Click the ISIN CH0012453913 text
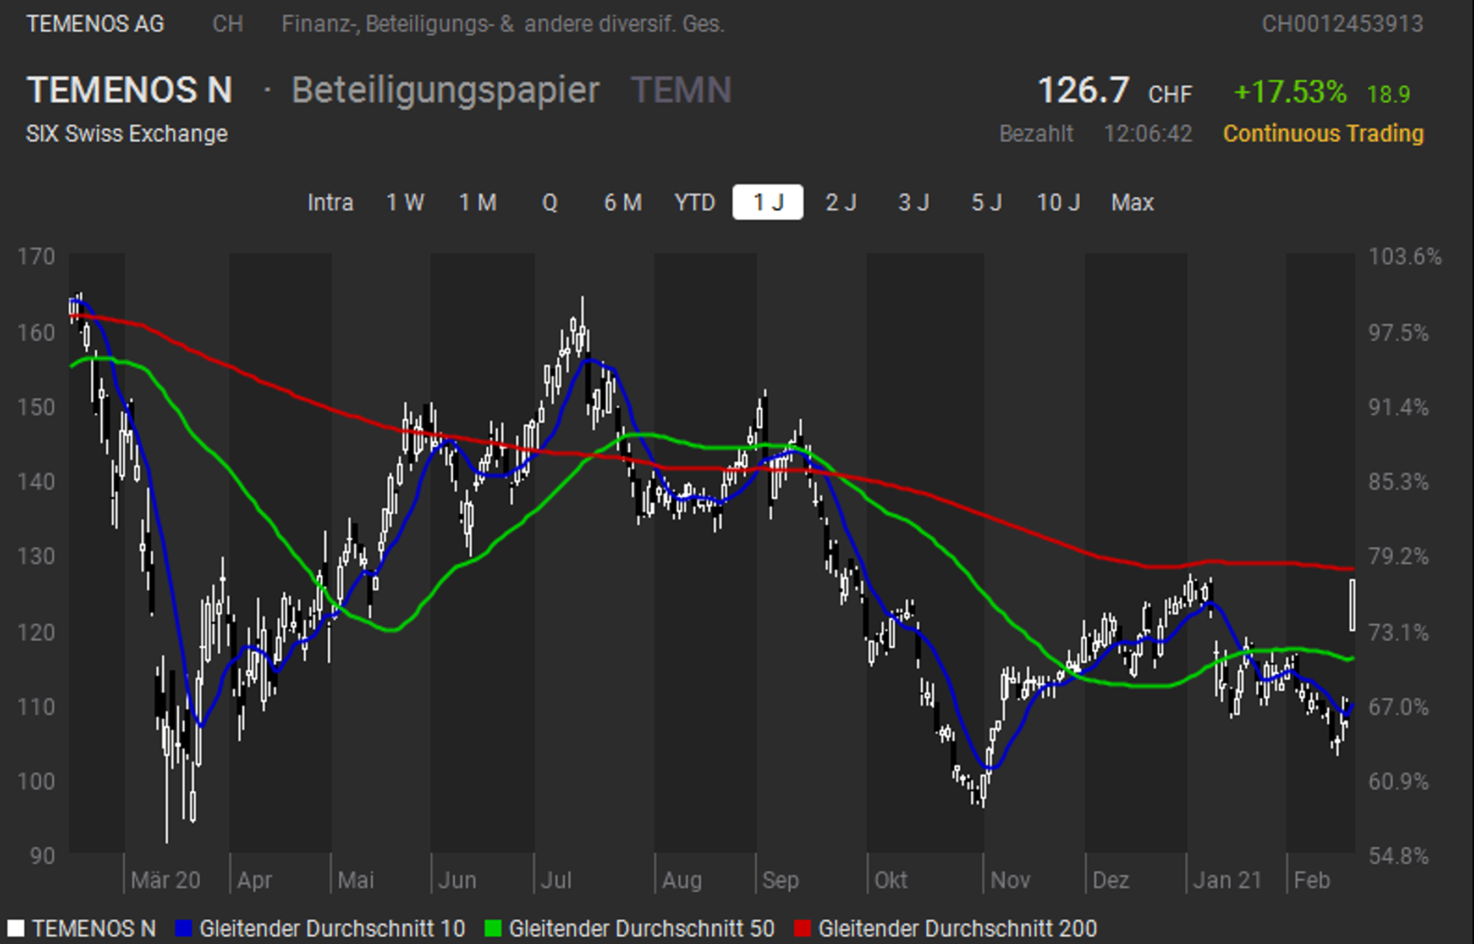This screenshot has width=1474, height=944. click(1342, 24)
